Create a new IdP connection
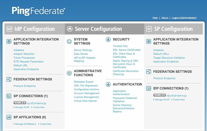207x131 pixels. 179,100
